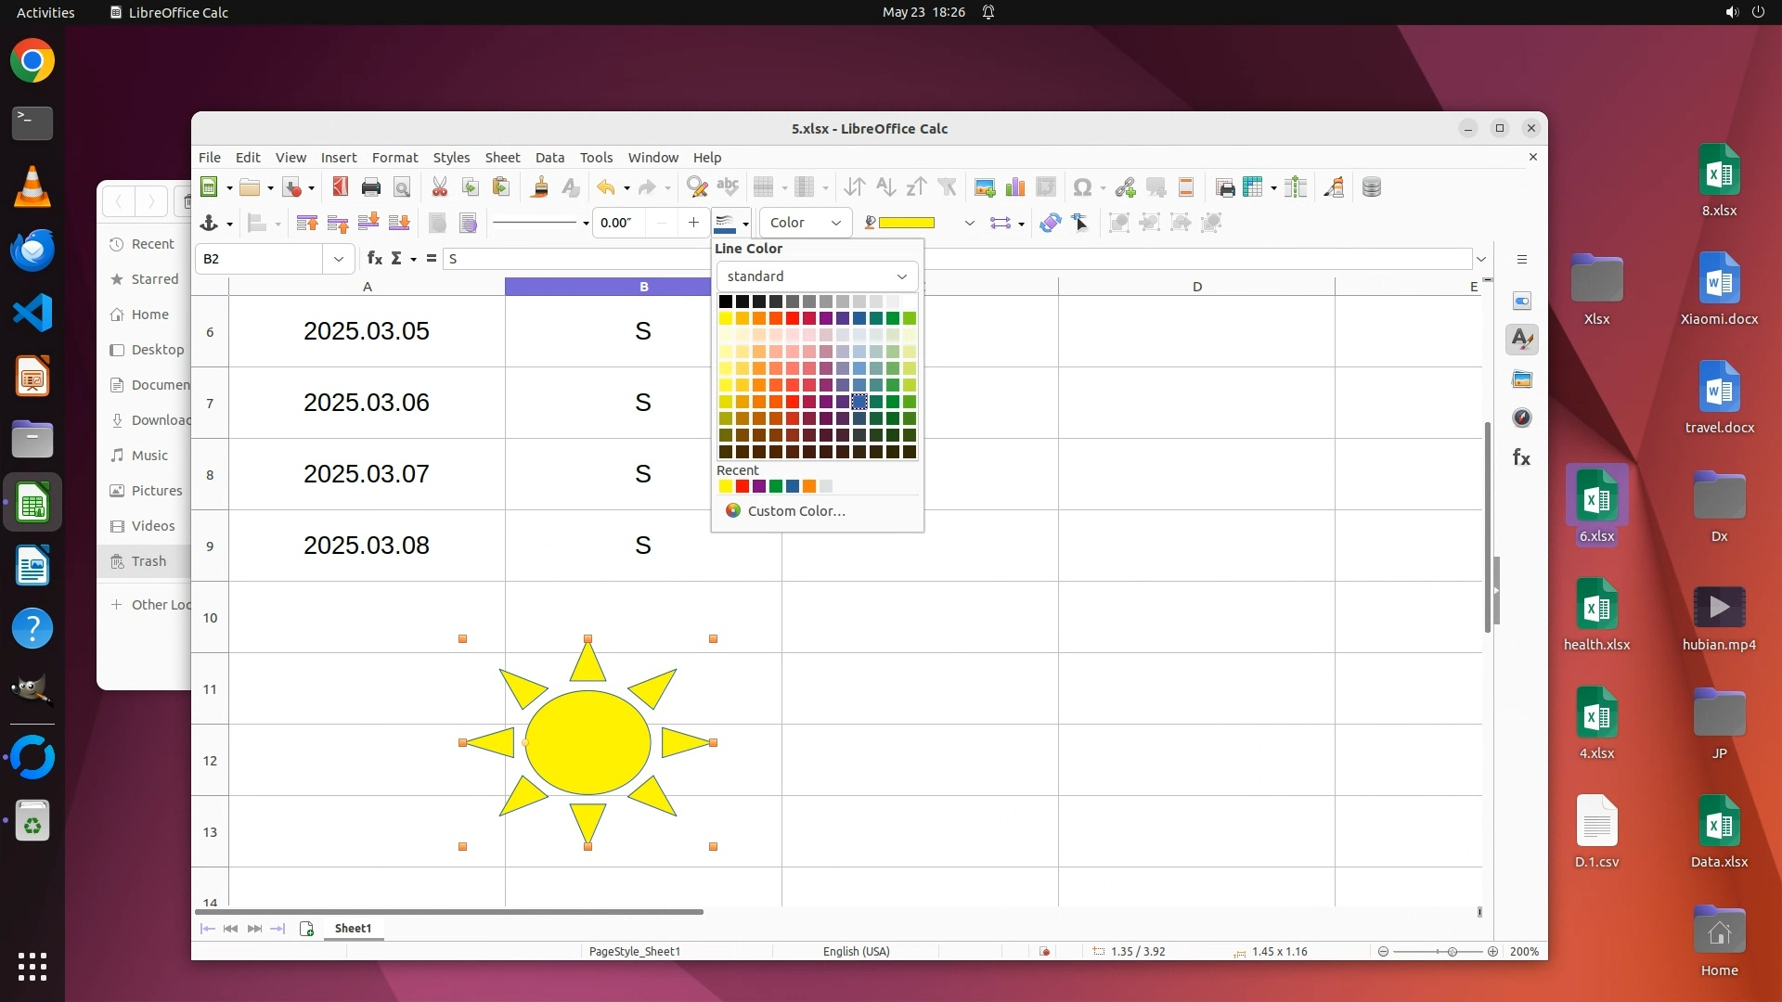Screen dimensions: 1782x1002
Task: Toggle the Rotate shape tool
Action: 1050,223
